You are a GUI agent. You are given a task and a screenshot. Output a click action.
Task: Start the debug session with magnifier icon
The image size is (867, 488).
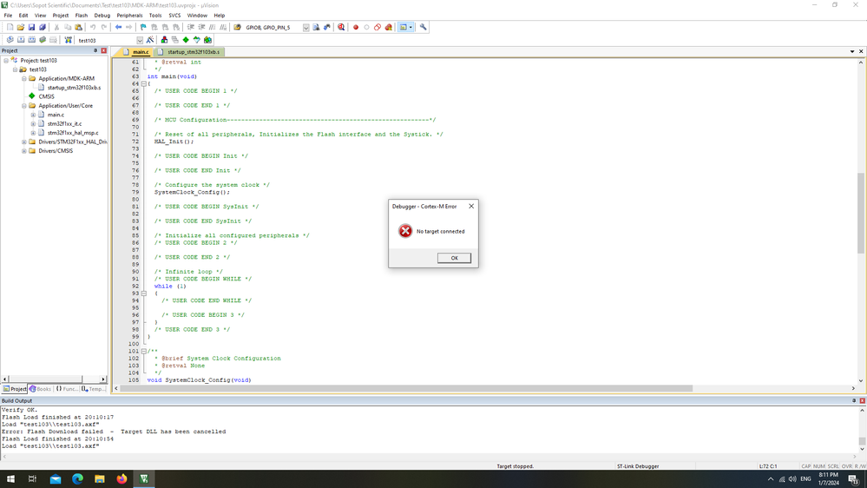[x=341, y=27]
